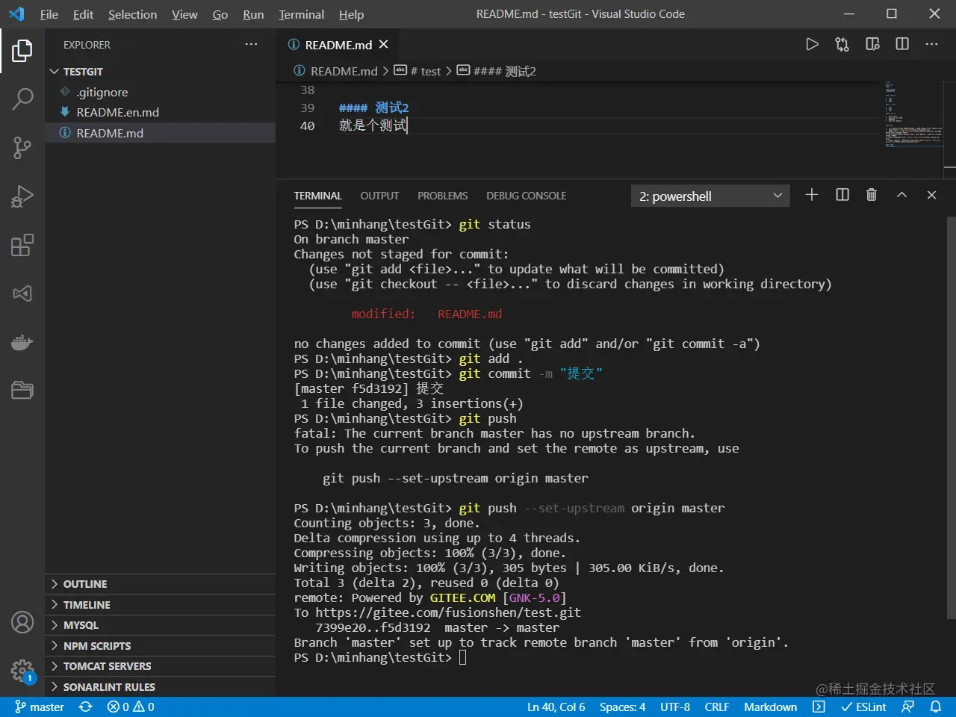
Task: Open the Accounts menu icon
Action: 22,622
